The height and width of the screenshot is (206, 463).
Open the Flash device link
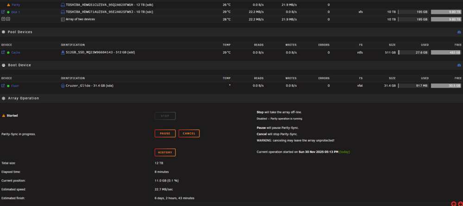(x=15, y=86)
